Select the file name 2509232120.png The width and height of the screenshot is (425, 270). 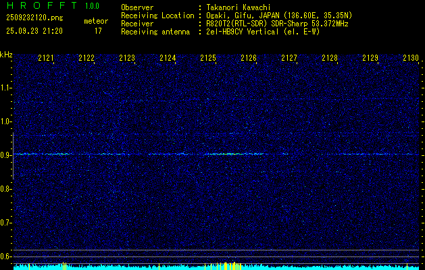tap(34, 18)
